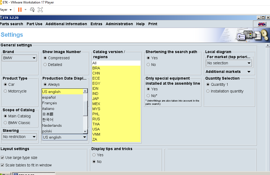Select USA in catalog regions list
Image resolution: width=270 pixels, height=175 pixels.
[x=96, y=129]
